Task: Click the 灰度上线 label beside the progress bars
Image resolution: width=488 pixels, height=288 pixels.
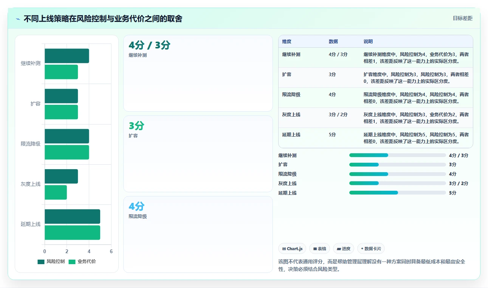Action: coord(287,184)
